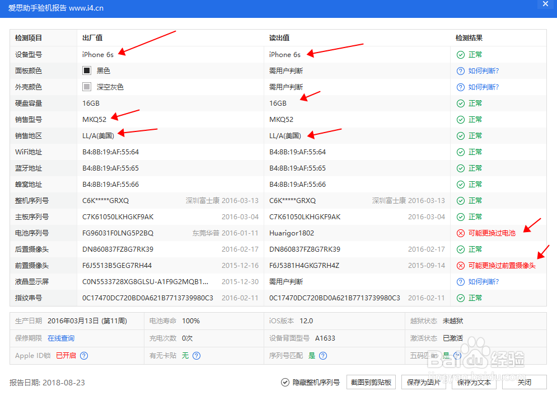The height and width of the screenshot is (396, 557).
Task: Click battery life value 100%
Action: tap(191, 321)
